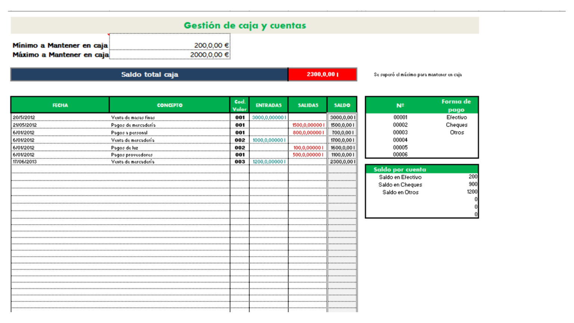Click the Gestión de caja y cuentas title
Image resolution: width=574 pixels, height=323 pixels.
click(245, 25)
